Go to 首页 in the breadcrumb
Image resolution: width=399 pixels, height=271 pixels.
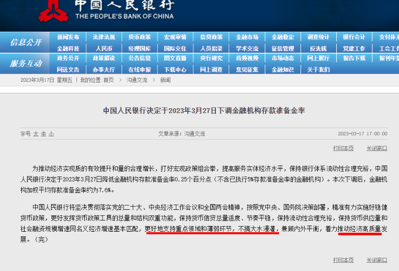click(109, 80)
